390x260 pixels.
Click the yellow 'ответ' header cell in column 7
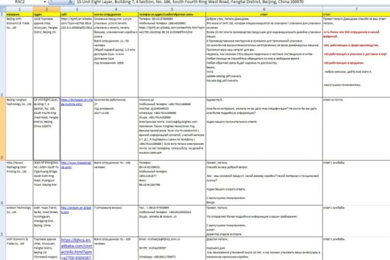pyautogui.click(x=356, y=14)
